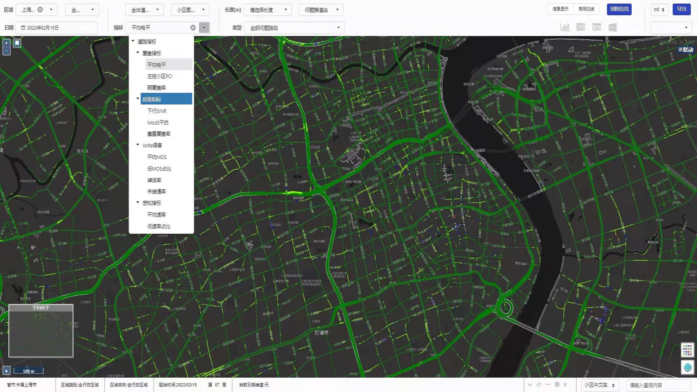This screenshot has height=392, width=697.
Task: Collapse the Volte语音 tree node
Action: click(138, 145)
